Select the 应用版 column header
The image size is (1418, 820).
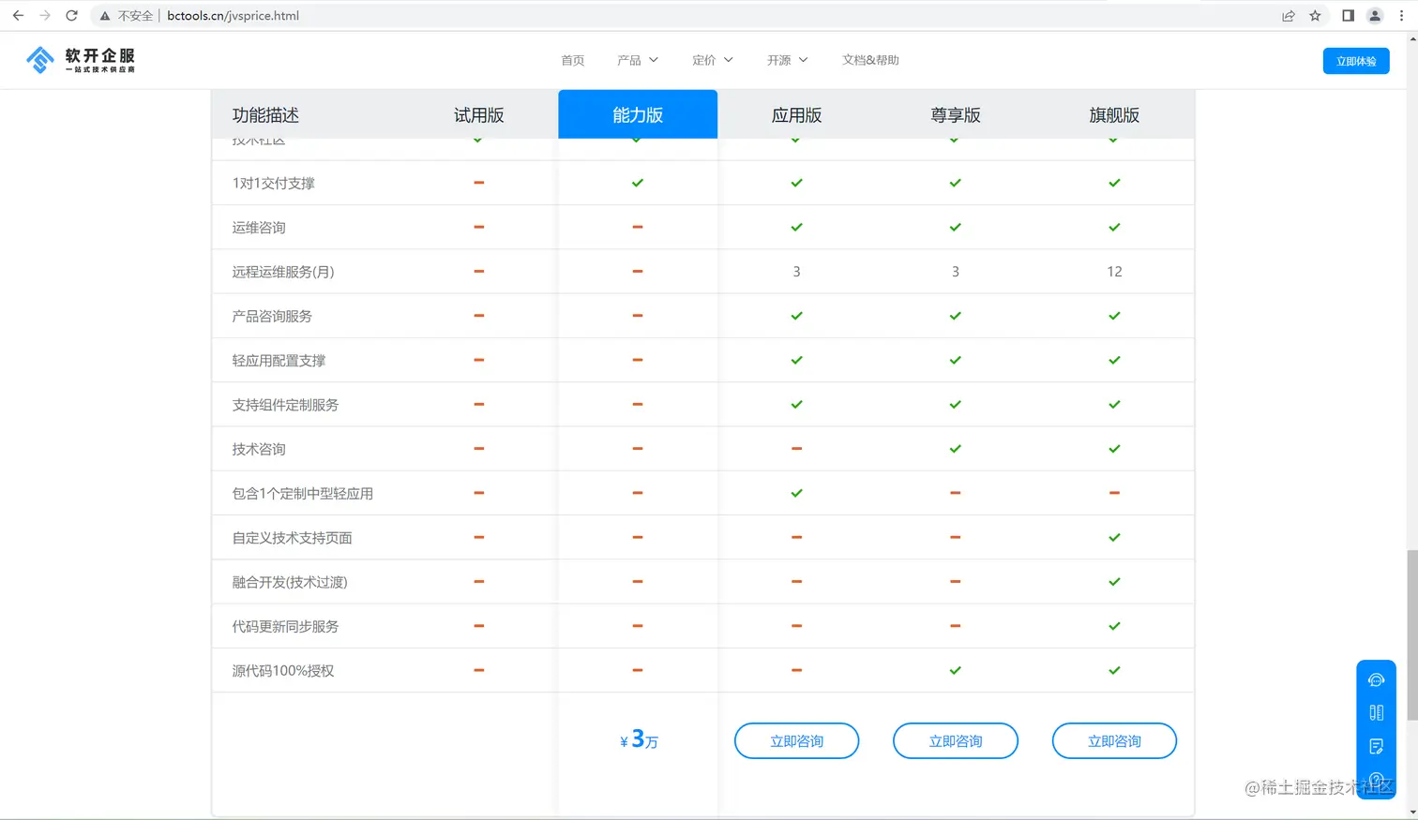point(796,114)
